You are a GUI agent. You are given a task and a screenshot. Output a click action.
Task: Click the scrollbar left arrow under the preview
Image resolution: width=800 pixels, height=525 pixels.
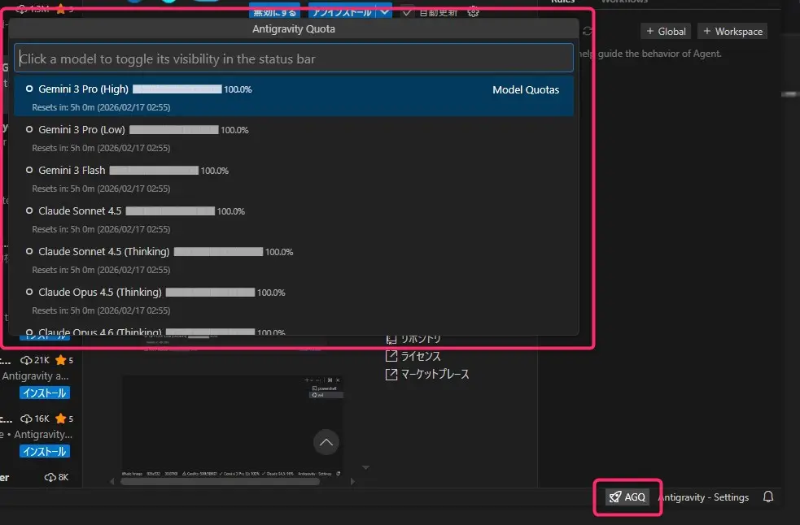point(113,481)
